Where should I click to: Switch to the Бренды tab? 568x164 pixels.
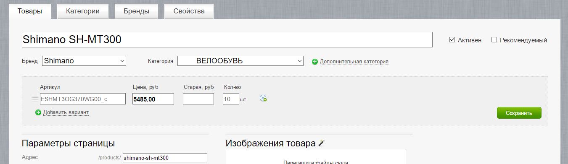coord(136,11)
